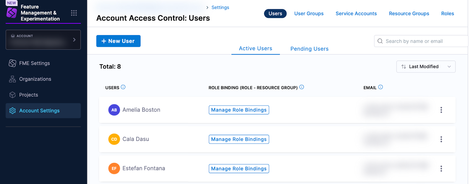Open the Last Modified sort dropdown
This screenshot has width=473, height=184.
(426, 67)
